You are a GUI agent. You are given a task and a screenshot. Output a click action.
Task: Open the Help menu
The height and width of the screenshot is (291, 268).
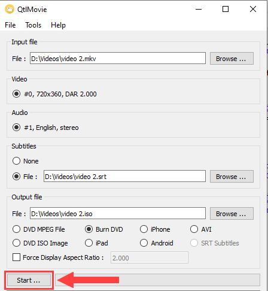pyautogui.click(x=58, y=25)
